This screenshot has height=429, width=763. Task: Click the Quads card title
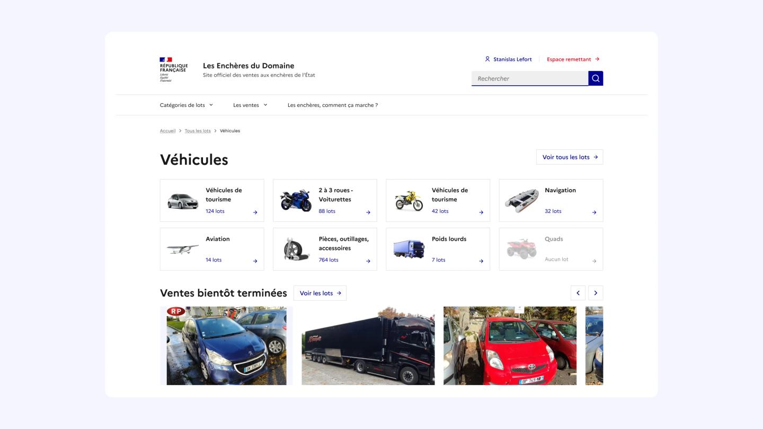click(x=554, y=239)
